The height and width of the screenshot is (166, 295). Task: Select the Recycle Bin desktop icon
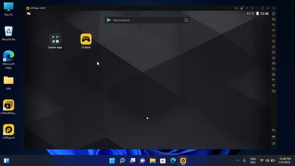[8, 34]
